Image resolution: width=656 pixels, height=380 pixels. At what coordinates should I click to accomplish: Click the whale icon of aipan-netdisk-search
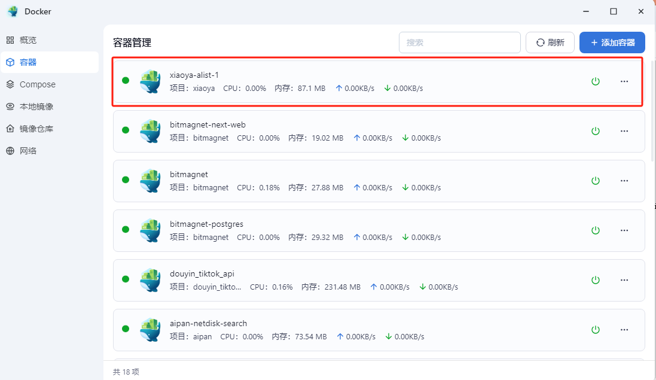click(150, 330)
